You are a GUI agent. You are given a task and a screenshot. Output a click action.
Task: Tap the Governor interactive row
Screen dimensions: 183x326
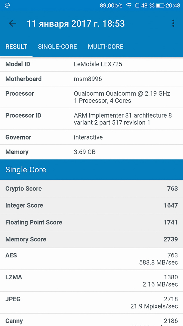91,137
